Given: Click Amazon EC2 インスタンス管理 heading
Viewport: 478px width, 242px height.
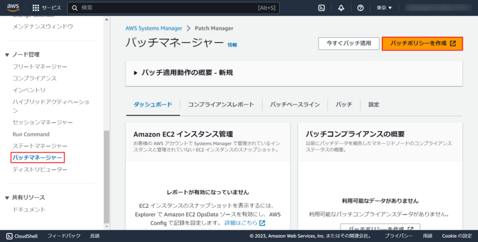Looking at the screenshot, I should click(x=183, y=134).
